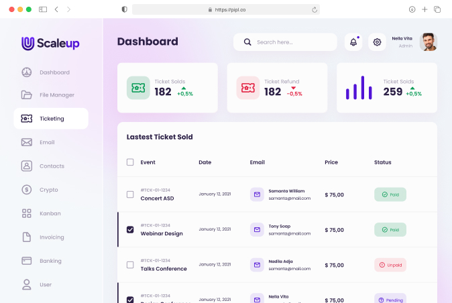Uncheck the Webinar Design row checkbox
The width and height of the screenshot is (452, 303).
[130, 230]
